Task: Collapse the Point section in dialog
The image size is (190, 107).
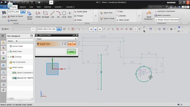Action: coord(76,39)
